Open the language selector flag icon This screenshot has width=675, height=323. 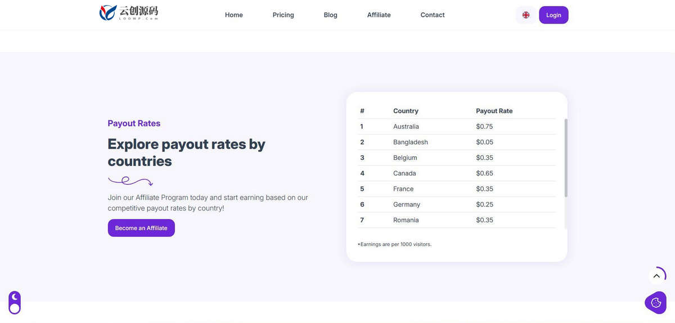(x=526, y=15)
